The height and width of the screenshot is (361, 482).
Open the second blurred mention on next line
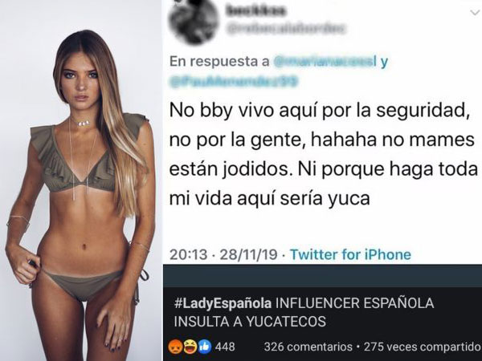[234, 82]
